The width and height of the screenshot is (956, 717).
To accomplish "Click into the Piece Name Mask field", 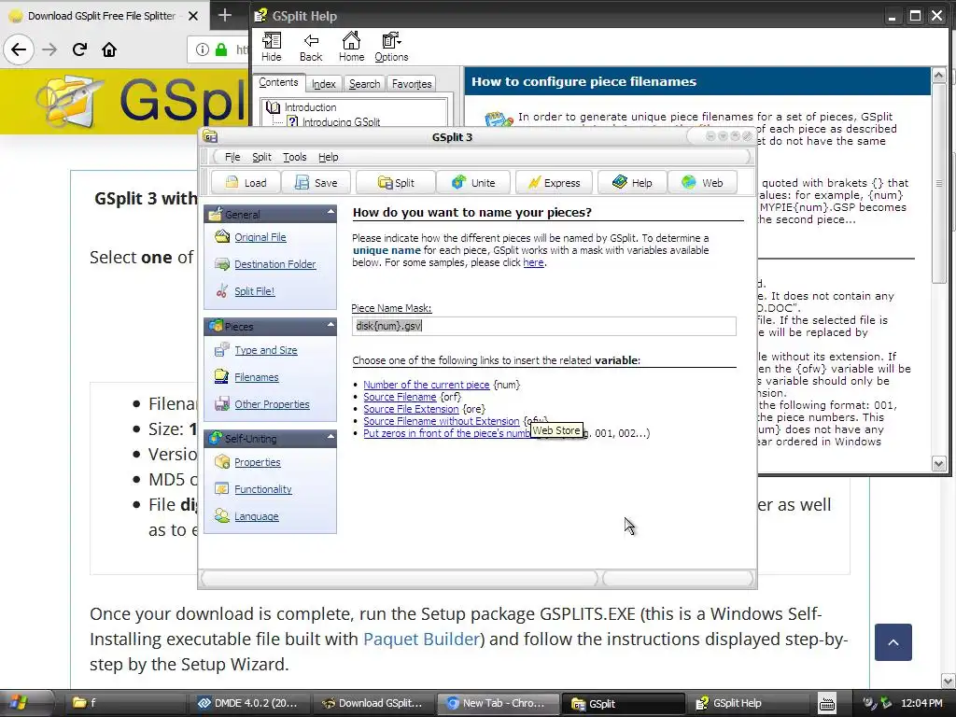I will [544, 326].
